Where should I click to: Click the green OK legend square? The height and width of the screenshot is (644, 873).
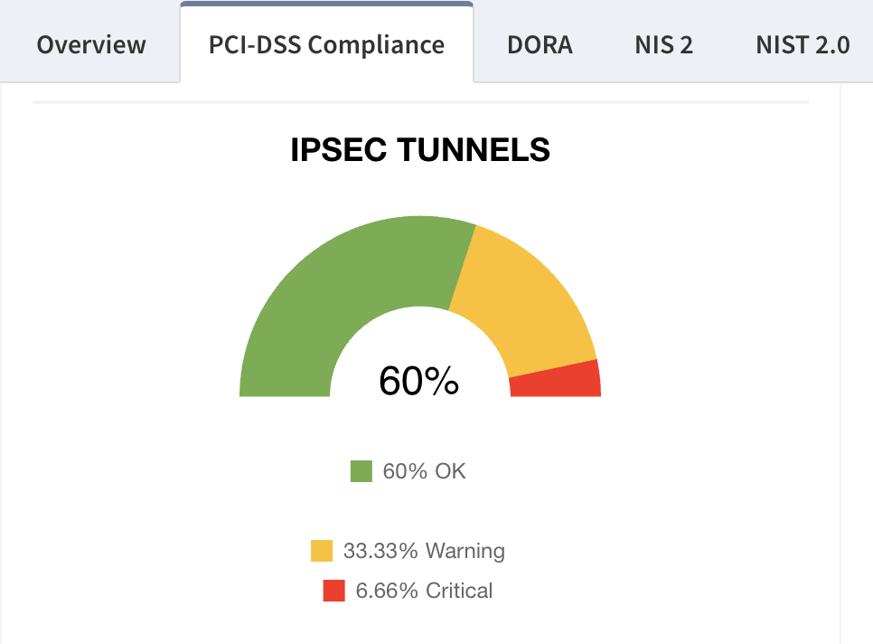(361, 471)
